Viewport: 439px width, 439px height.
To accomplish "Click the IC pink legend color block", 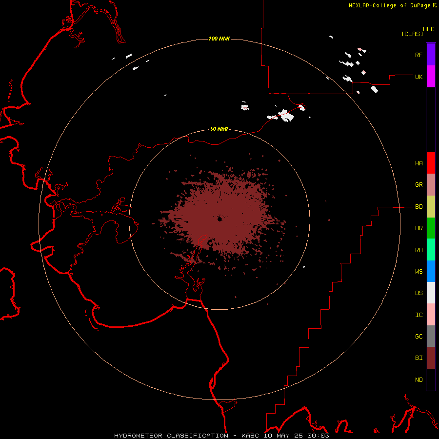I will pyautogui.click(x=431, y=315).
